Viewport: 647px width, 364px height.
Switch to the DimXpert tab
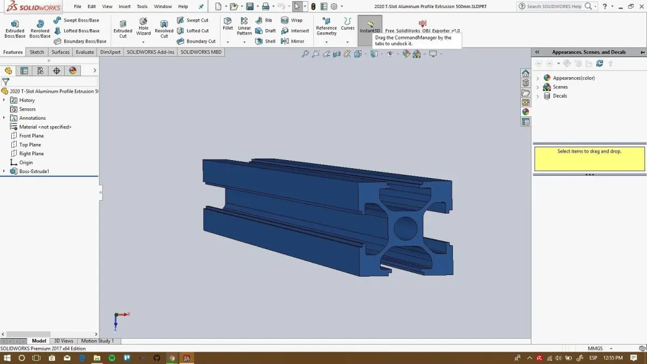(x=110, y=52)
